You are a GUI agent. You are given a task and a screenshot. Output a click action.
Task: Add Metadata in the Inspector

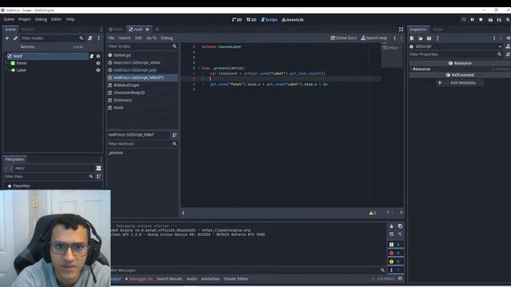459,83
